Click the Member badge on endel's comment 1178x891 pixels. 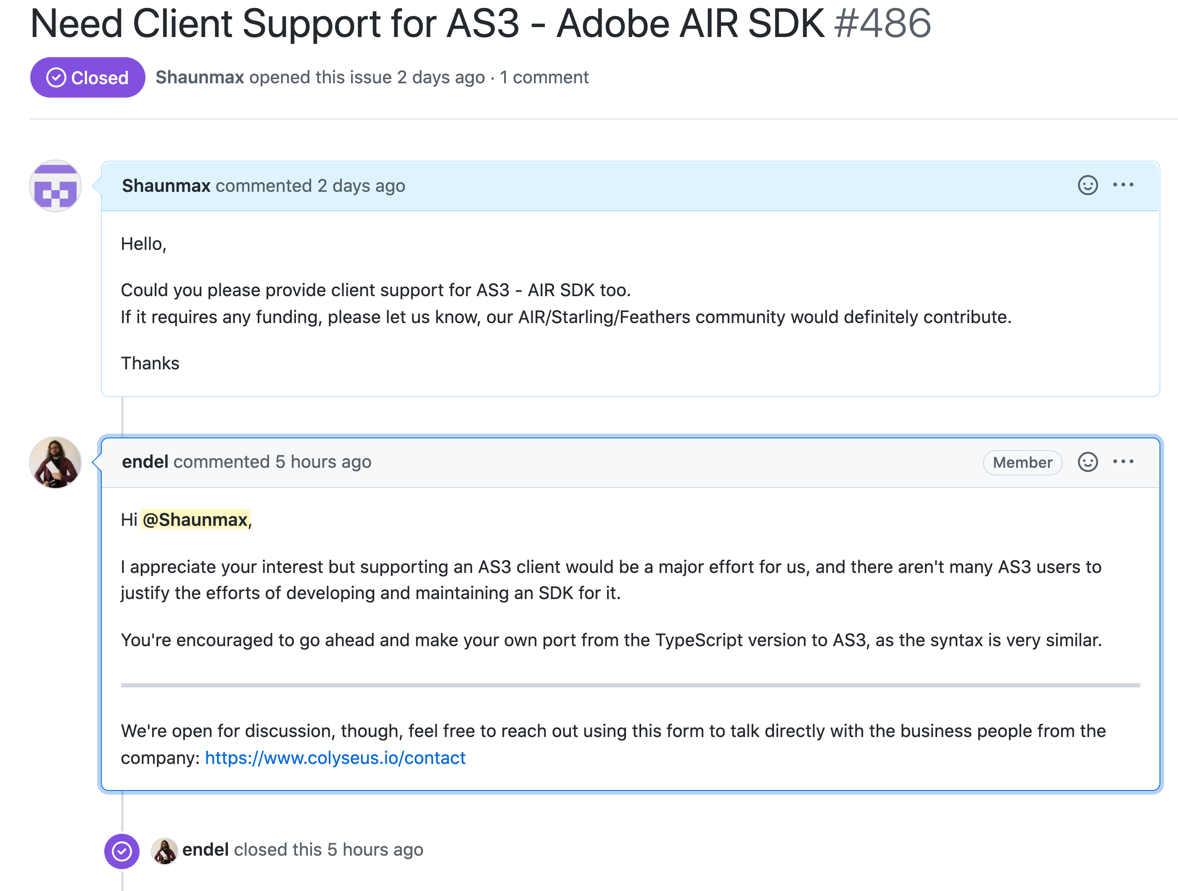(x=1022, y=463)
